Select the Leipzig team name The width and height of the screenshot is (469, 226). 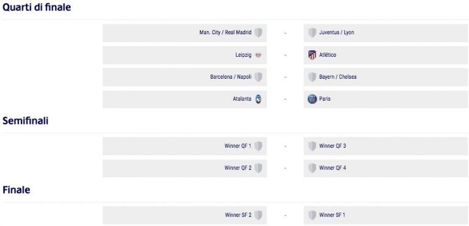(243, 55)
